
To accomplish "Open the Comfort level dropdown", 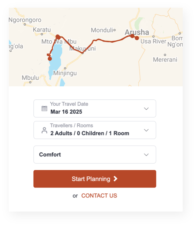I will click(95, 154).
